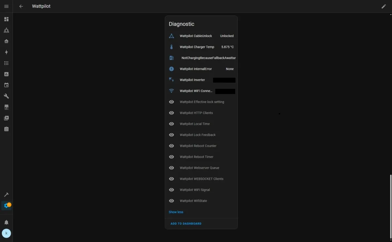This screenshot has height=242, width=392.
Task: Click eye icon for WiFi Signal
Action: (x=171, y=190)
